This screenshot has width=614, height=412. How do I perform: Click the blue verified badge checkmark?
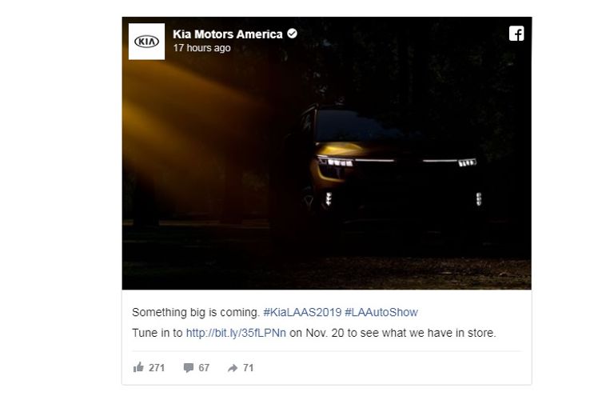292,34
